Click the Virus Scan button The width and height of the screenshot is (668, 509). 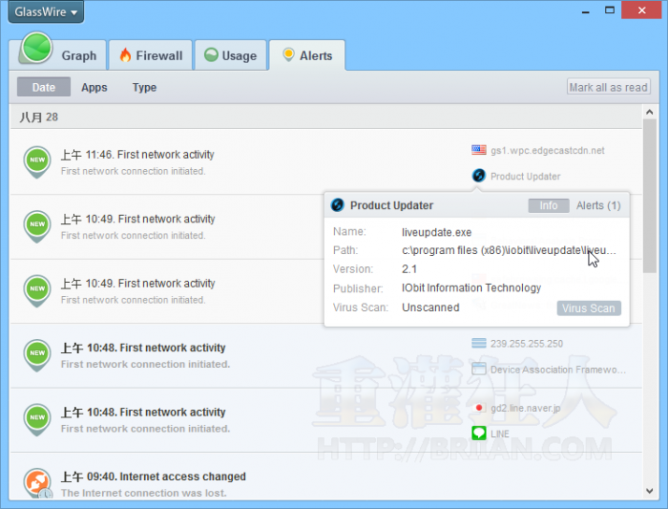tap(588, 308)
